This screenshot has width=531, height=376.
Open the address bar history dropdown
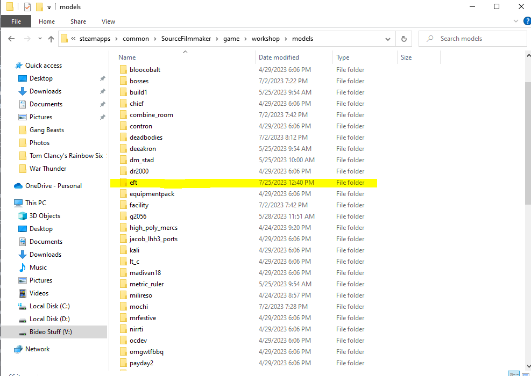[x=388, y=39]
